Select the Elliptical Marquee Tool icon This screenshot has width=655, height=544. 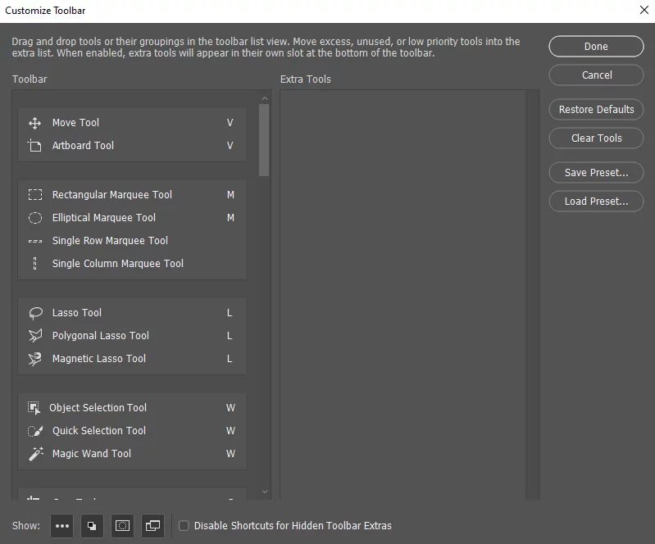click(35, 218)
